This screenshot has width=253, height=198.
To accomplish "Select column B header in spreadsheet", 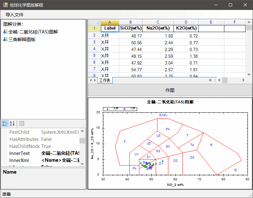I will point(130,22).
